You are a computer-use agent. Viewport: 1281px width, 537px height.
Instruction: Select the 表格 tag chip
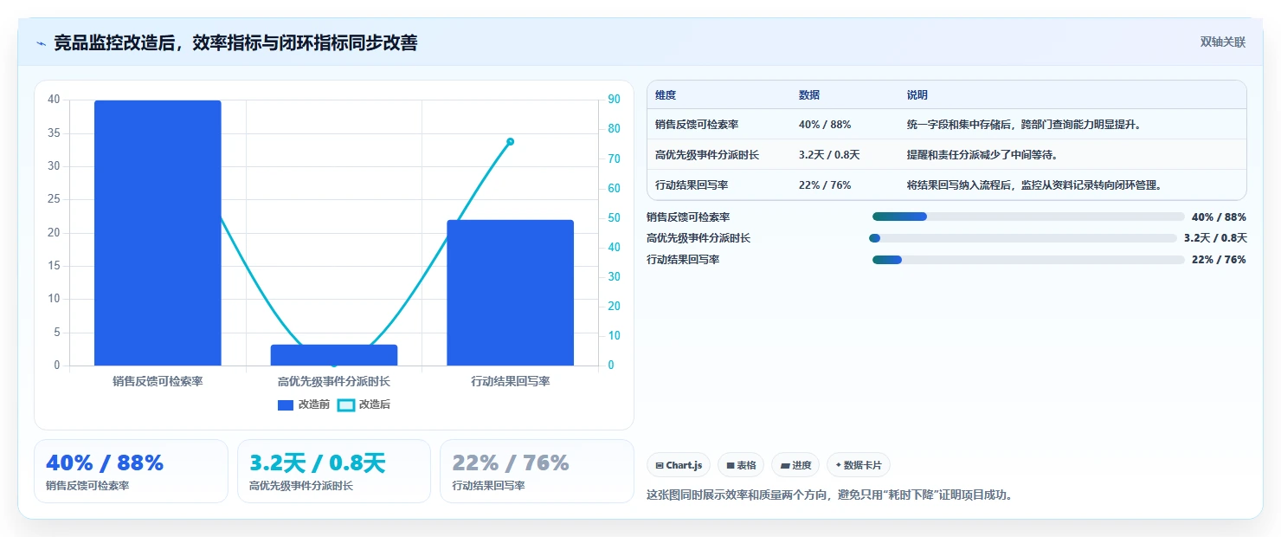tap(741, 465)
